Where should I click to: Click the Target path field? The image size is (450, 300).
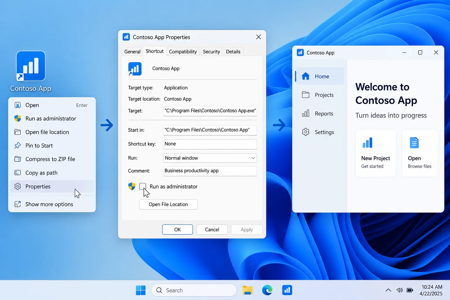(210, 111)
